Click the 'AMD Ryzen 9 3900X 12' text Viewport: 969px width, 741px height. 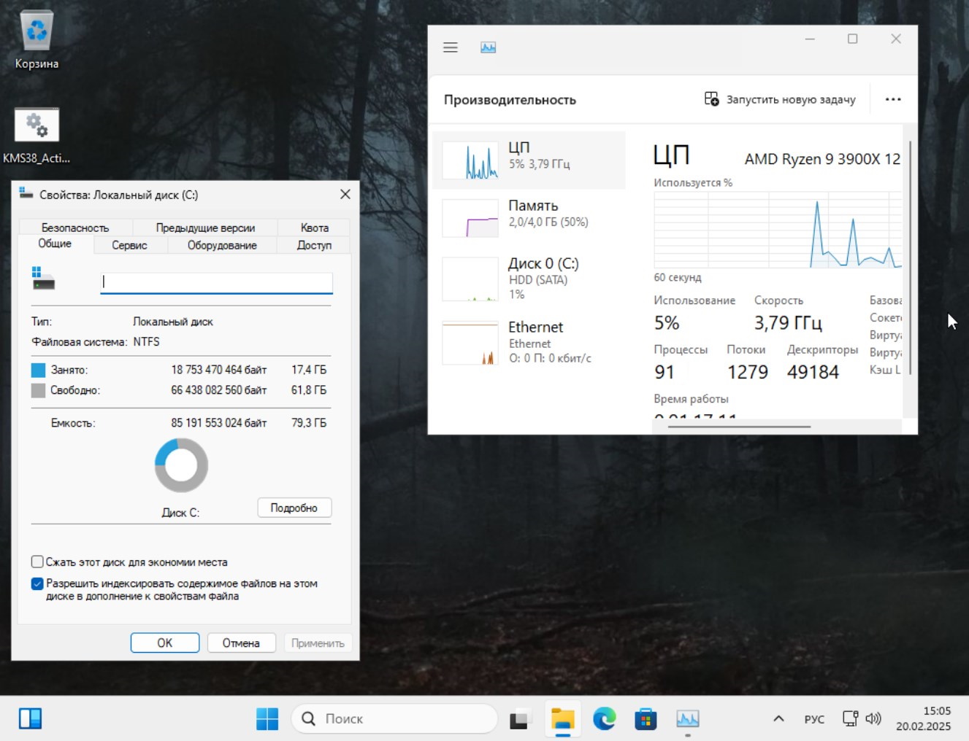(822, 159)
